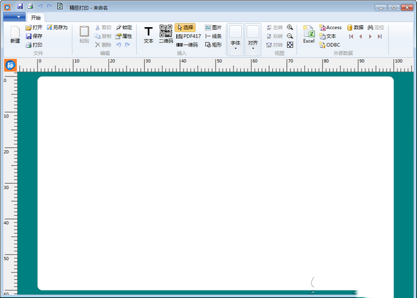Open the blue application menu dropdown
417x298 pixels.
(15, 17)
